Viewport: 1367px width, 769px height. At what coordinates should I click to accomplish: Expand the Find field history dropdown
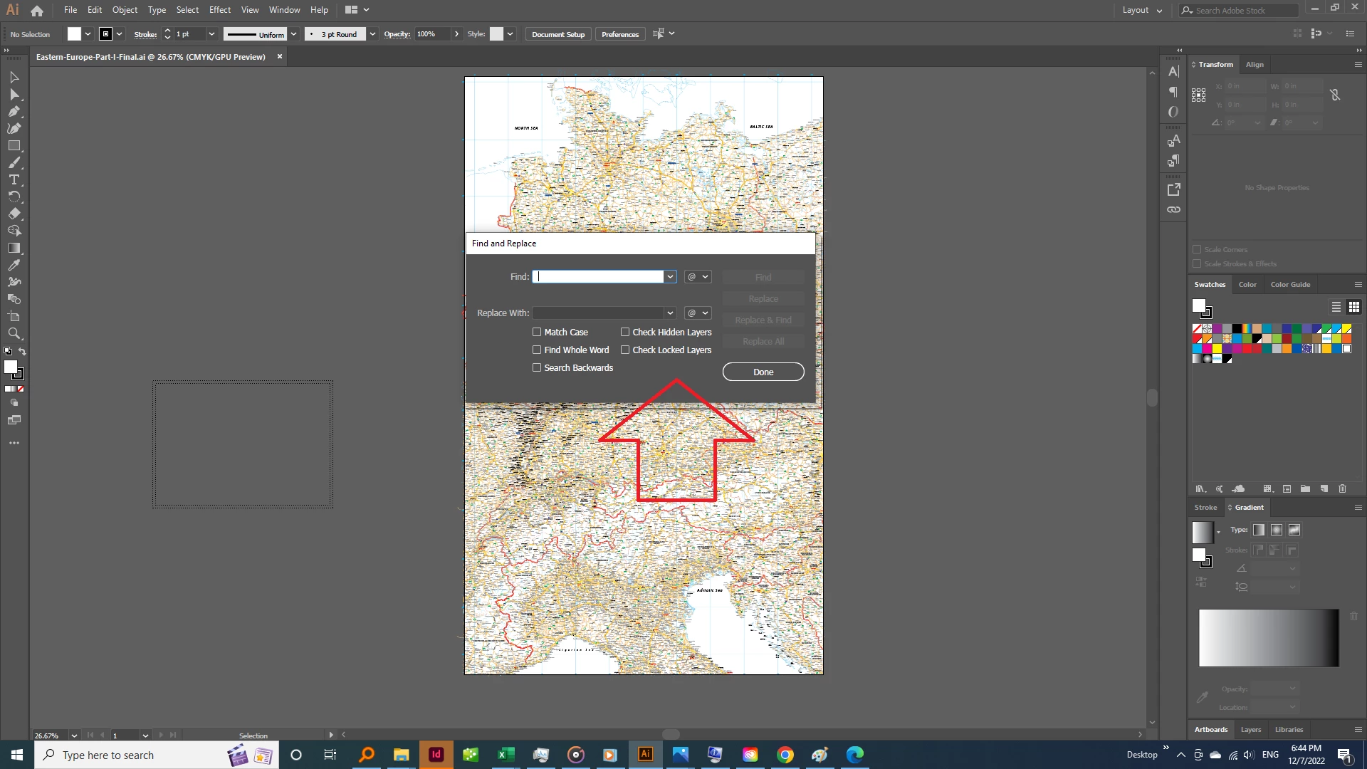coord(670,276)
